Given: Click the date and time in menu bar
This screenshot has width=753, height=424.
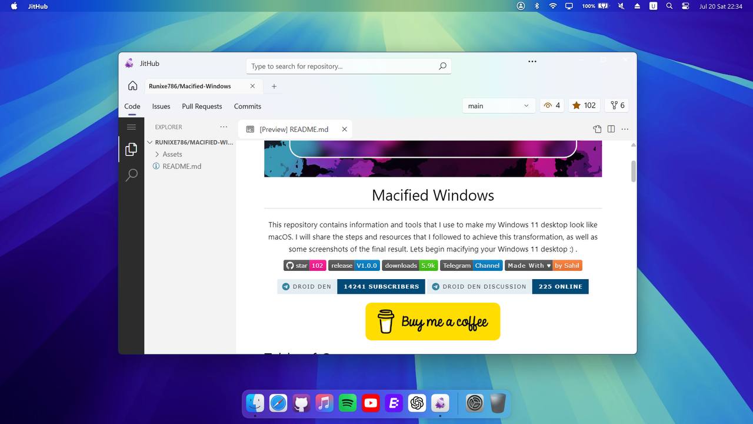Looking at the screenshot, I should (x=721, y=6).
